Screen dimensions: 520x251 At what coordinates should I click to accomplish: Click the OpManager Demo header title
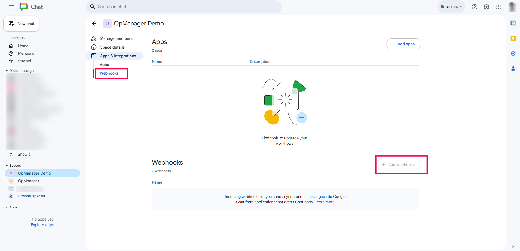pos(139,24)
